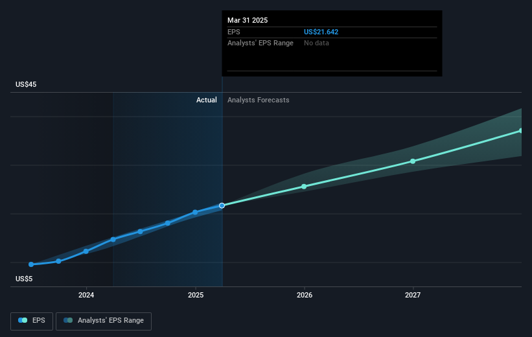This screenshot has height=337, width=532.
Task: Select the EPS data point above 2024 label
Action: (86, 251)
